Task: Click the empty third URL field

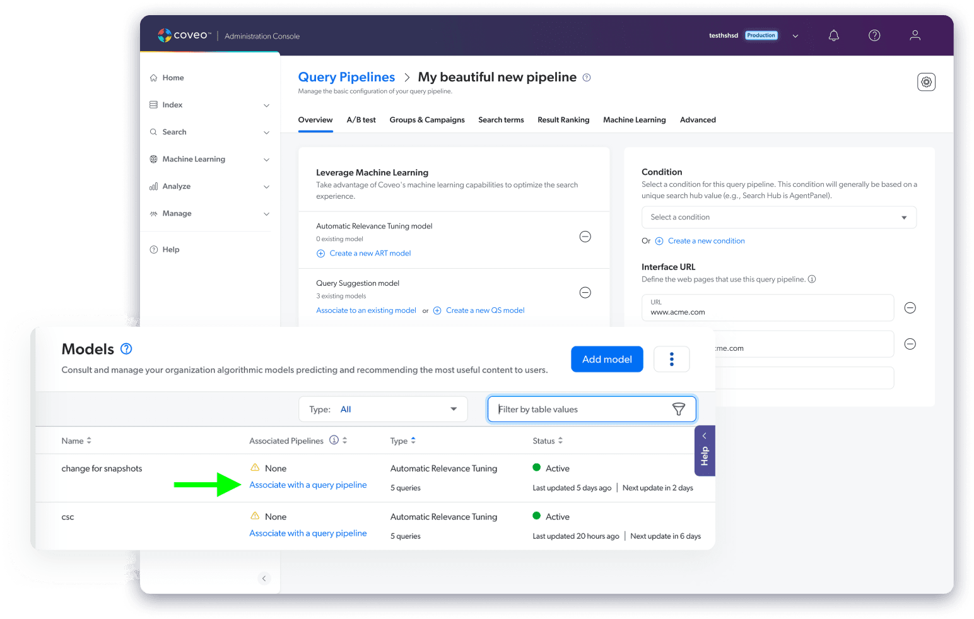Action: [804, 378]
